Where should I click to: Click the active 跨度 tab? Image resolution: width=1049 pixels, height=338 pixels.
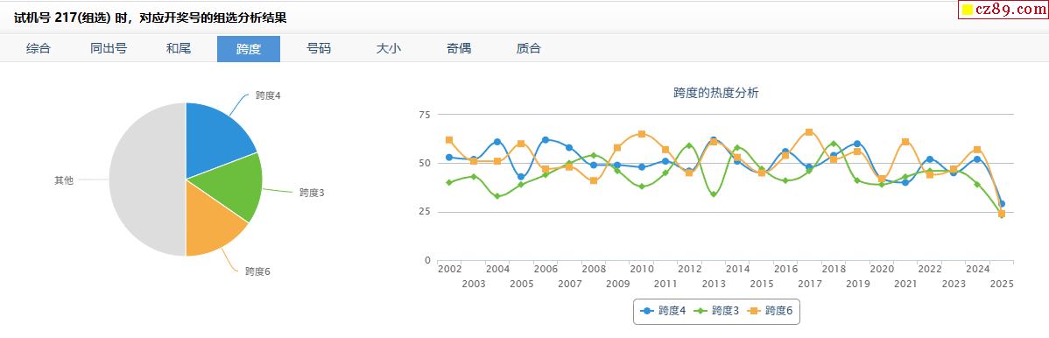tap(248, 49)
